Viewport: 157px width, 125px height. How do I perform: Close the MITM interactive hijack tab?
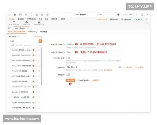pos(27,28)
